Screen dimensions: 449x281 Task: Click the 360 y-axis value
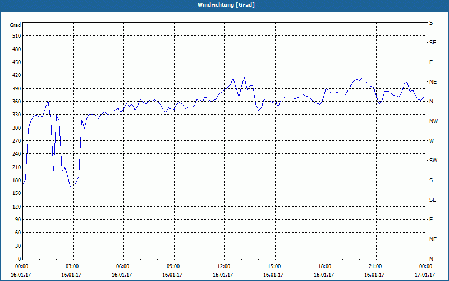pyautogui.click(x=17, y=102)
